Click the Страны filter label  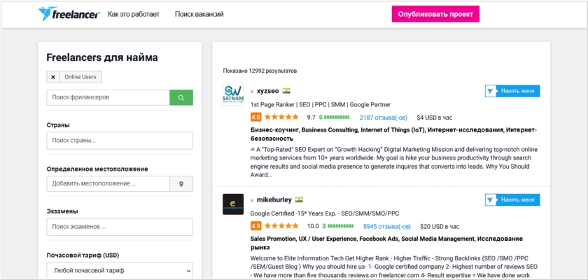click(58, 125)
